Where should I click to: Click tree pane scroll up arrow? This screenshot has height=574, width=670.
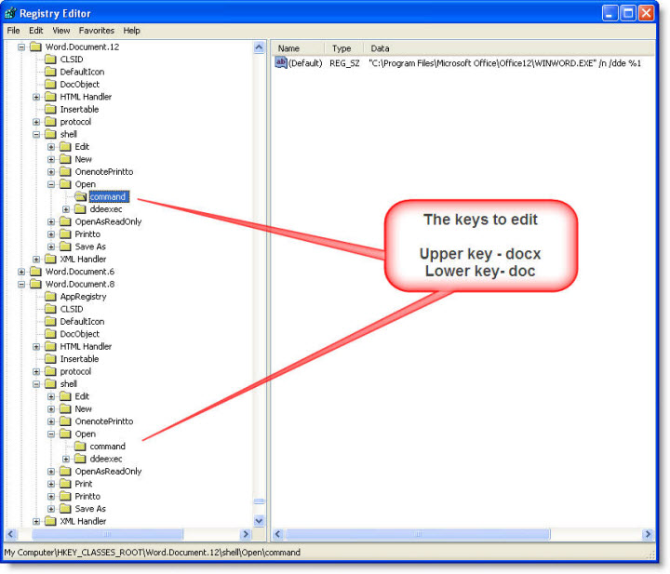259,47
